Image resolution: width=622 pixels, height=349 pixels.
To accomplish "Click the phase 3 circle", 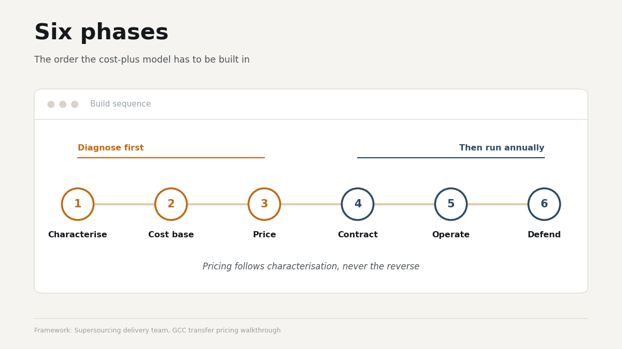I will (x=264, y=204).
